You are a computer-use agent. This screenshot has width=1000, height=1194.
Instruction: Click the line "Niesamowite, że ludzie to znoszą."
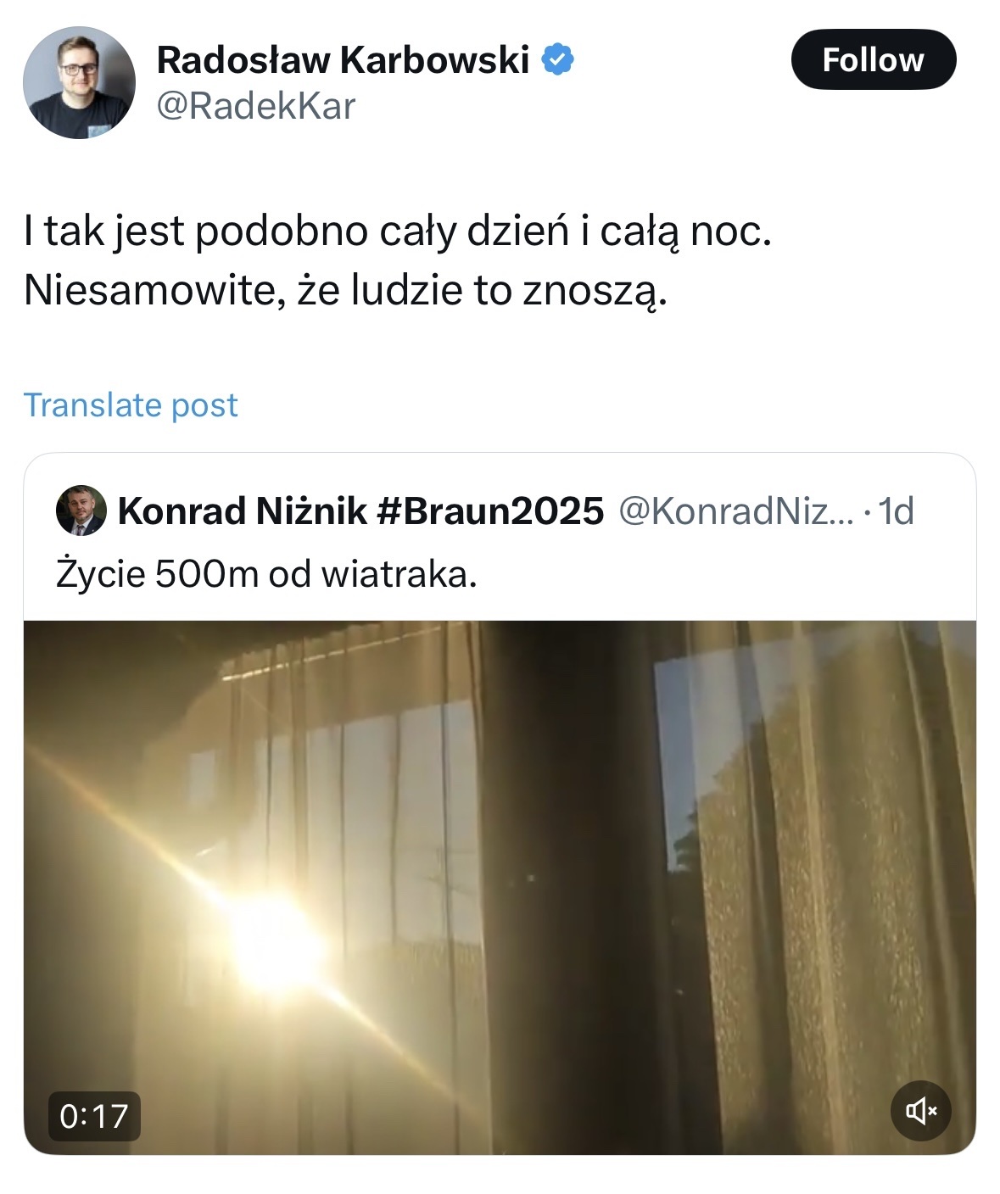pyautogui.click(x=345, y=290)
